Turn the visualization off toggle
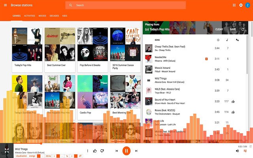Screen dimensions: 253x158 [80, 156]
